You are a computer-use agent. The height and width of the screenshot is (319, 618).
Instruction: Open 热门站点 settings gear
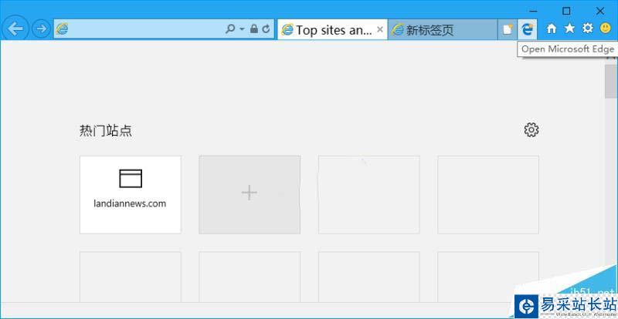(531, 129)
